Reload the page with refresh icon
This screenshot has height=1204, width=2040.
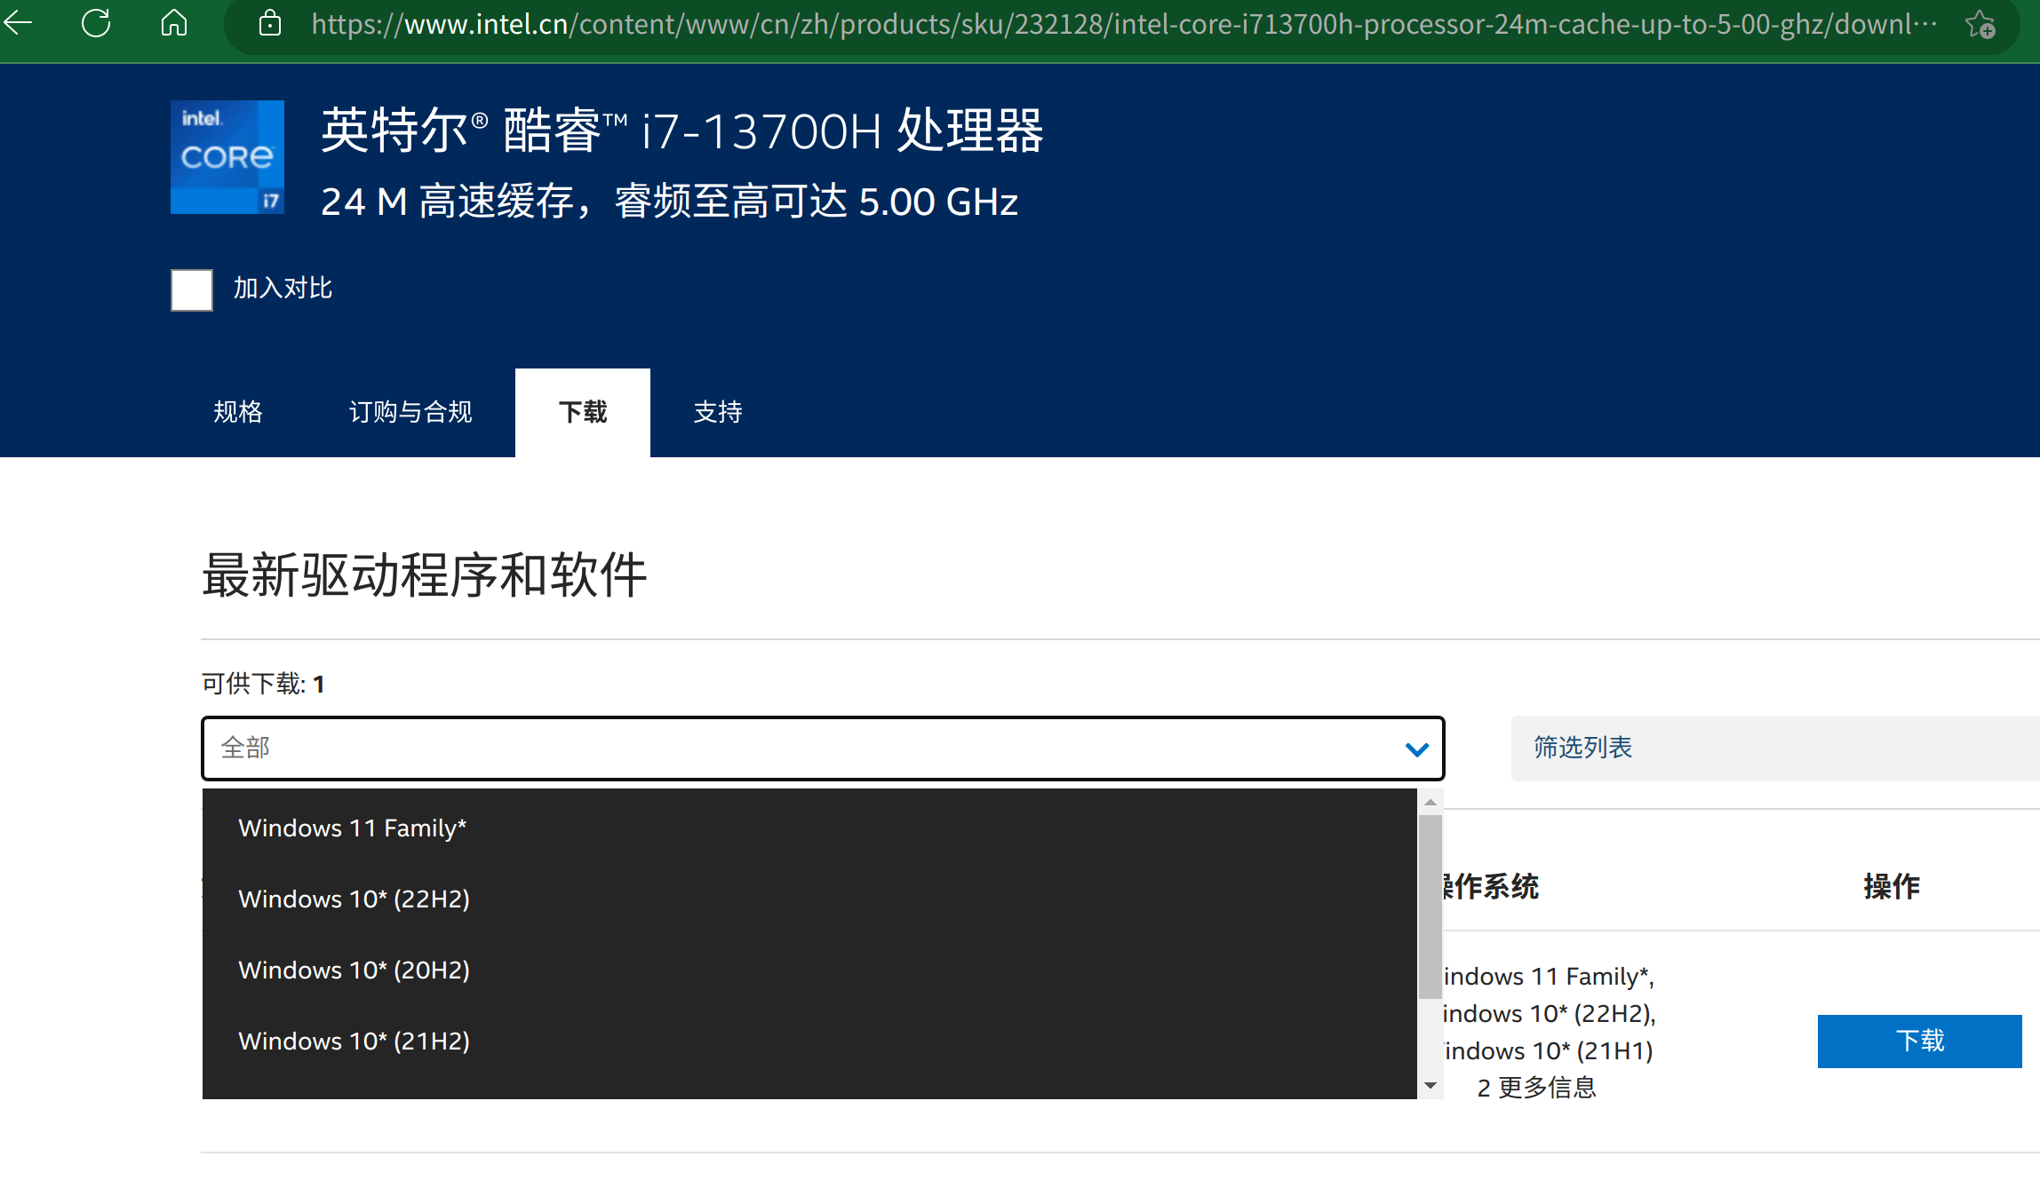96,23
